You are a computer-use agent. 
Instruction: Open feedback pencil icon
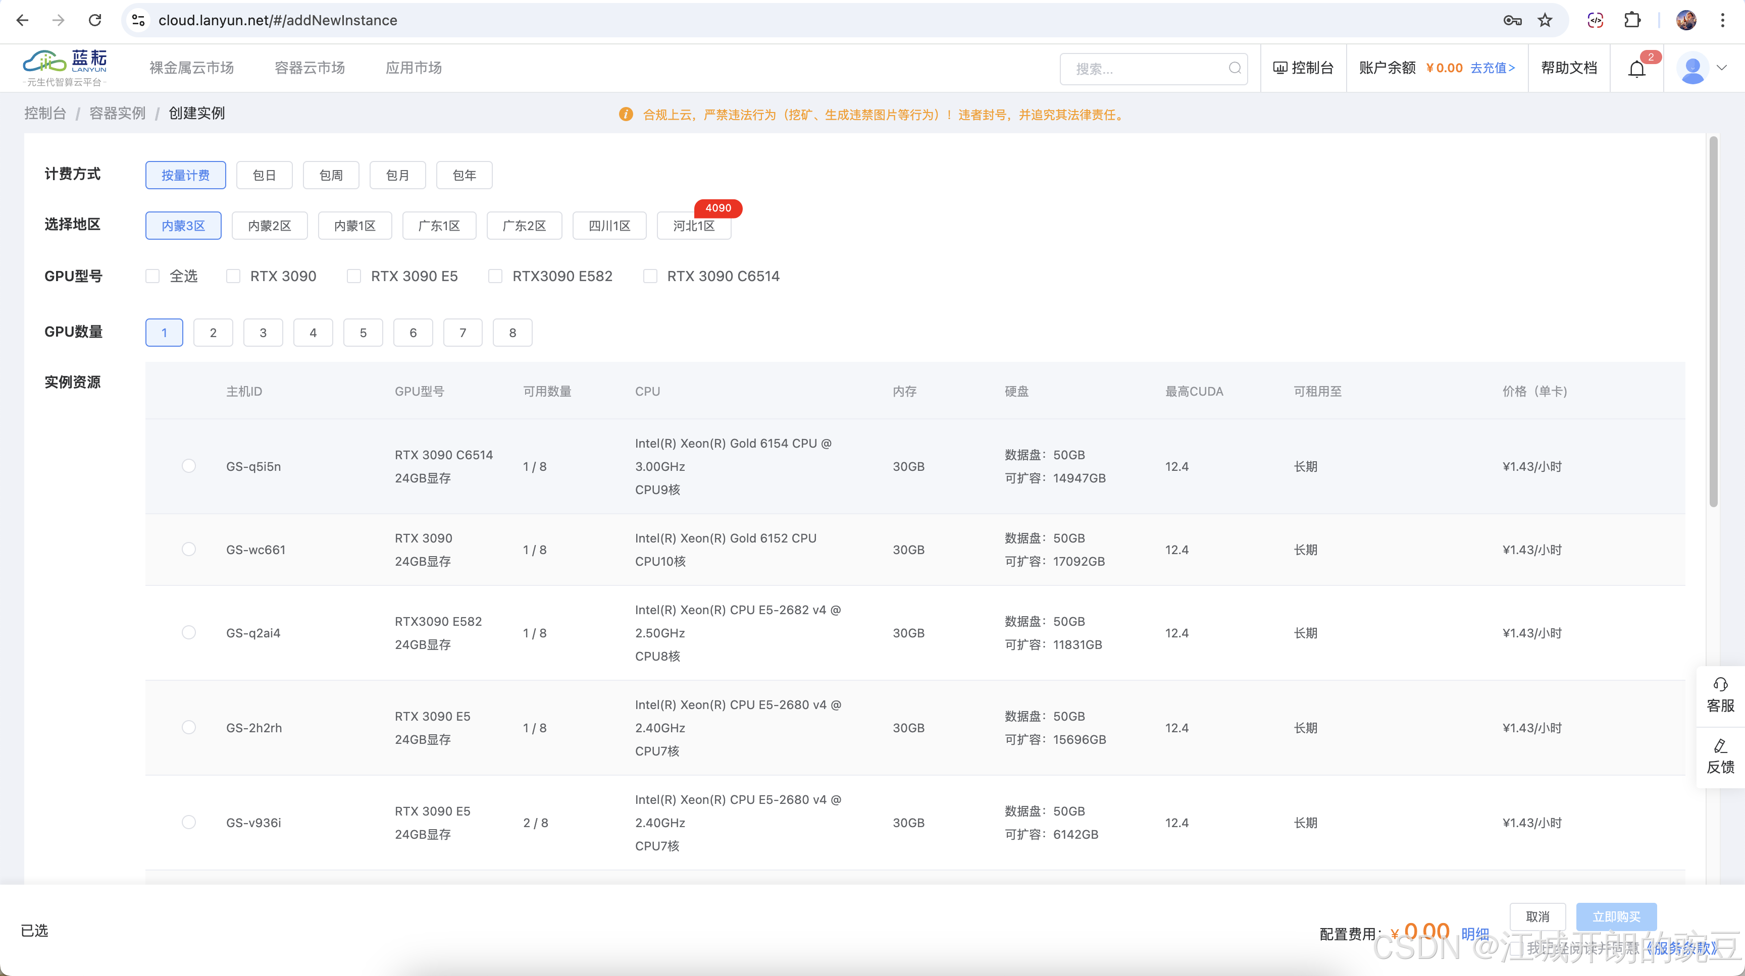(1721, 746)
